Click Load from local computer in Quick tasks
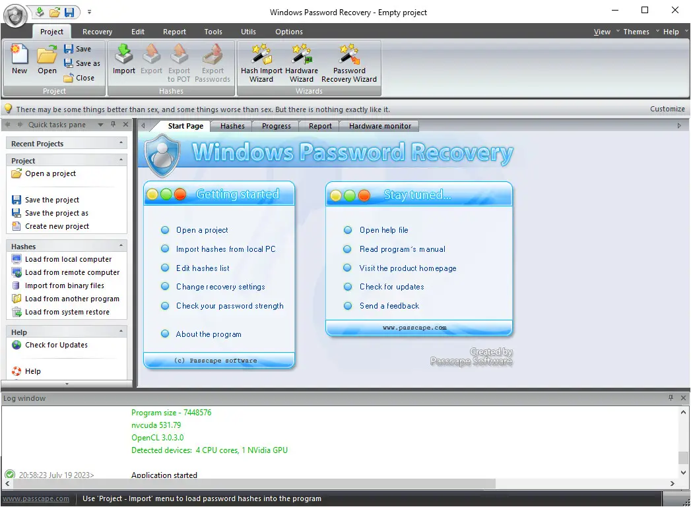691x507 pixels. coord(61,259)
